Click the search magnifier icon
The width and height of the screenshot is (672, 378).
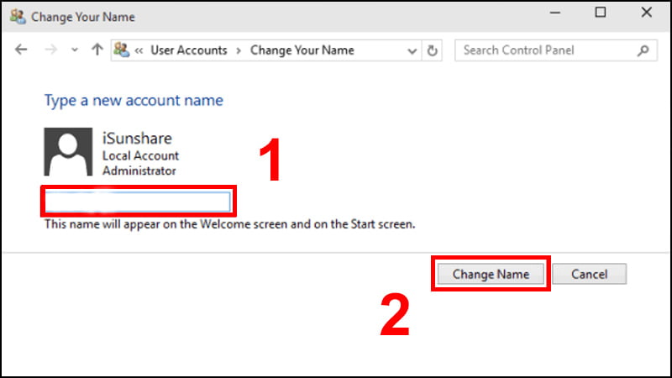click(643, 50)
